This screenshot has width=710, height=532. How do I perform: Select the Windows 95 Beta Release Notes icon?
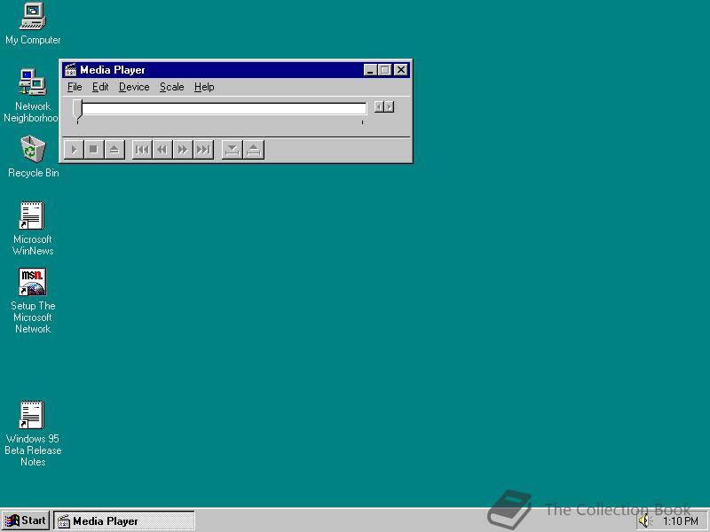coord(33,434)
